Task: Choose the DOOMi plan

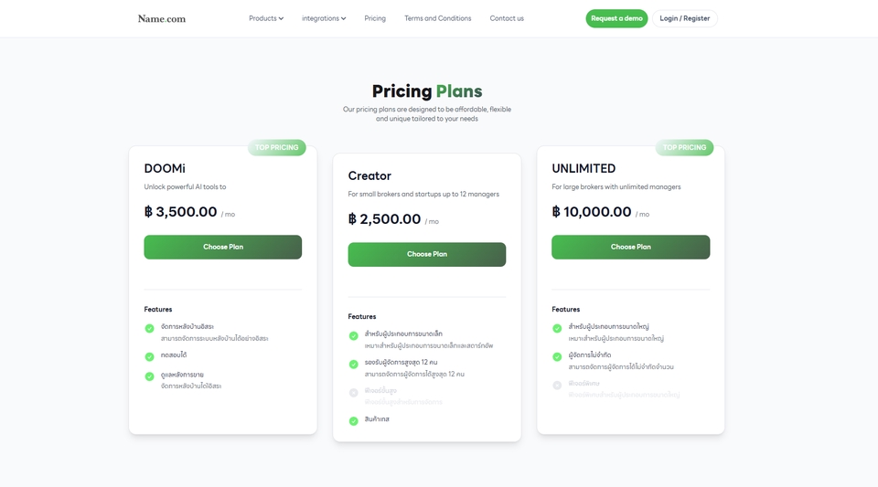Action: click(x=223, y=247)
